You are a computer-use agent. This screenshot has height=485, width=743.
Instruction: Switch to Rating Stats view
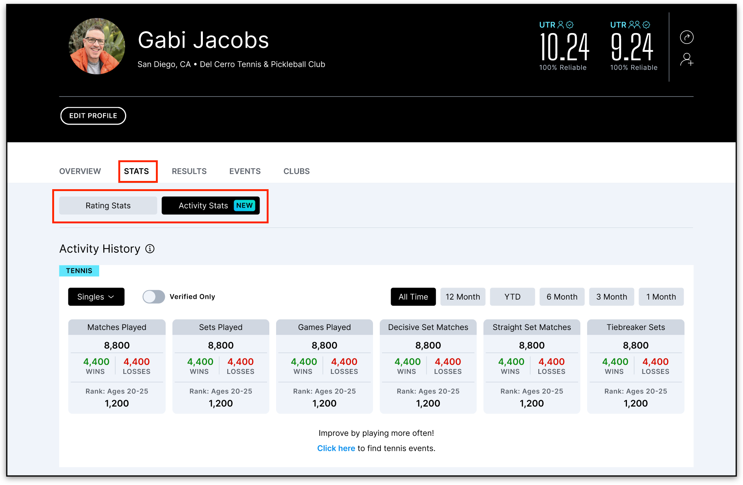[108, 206]
